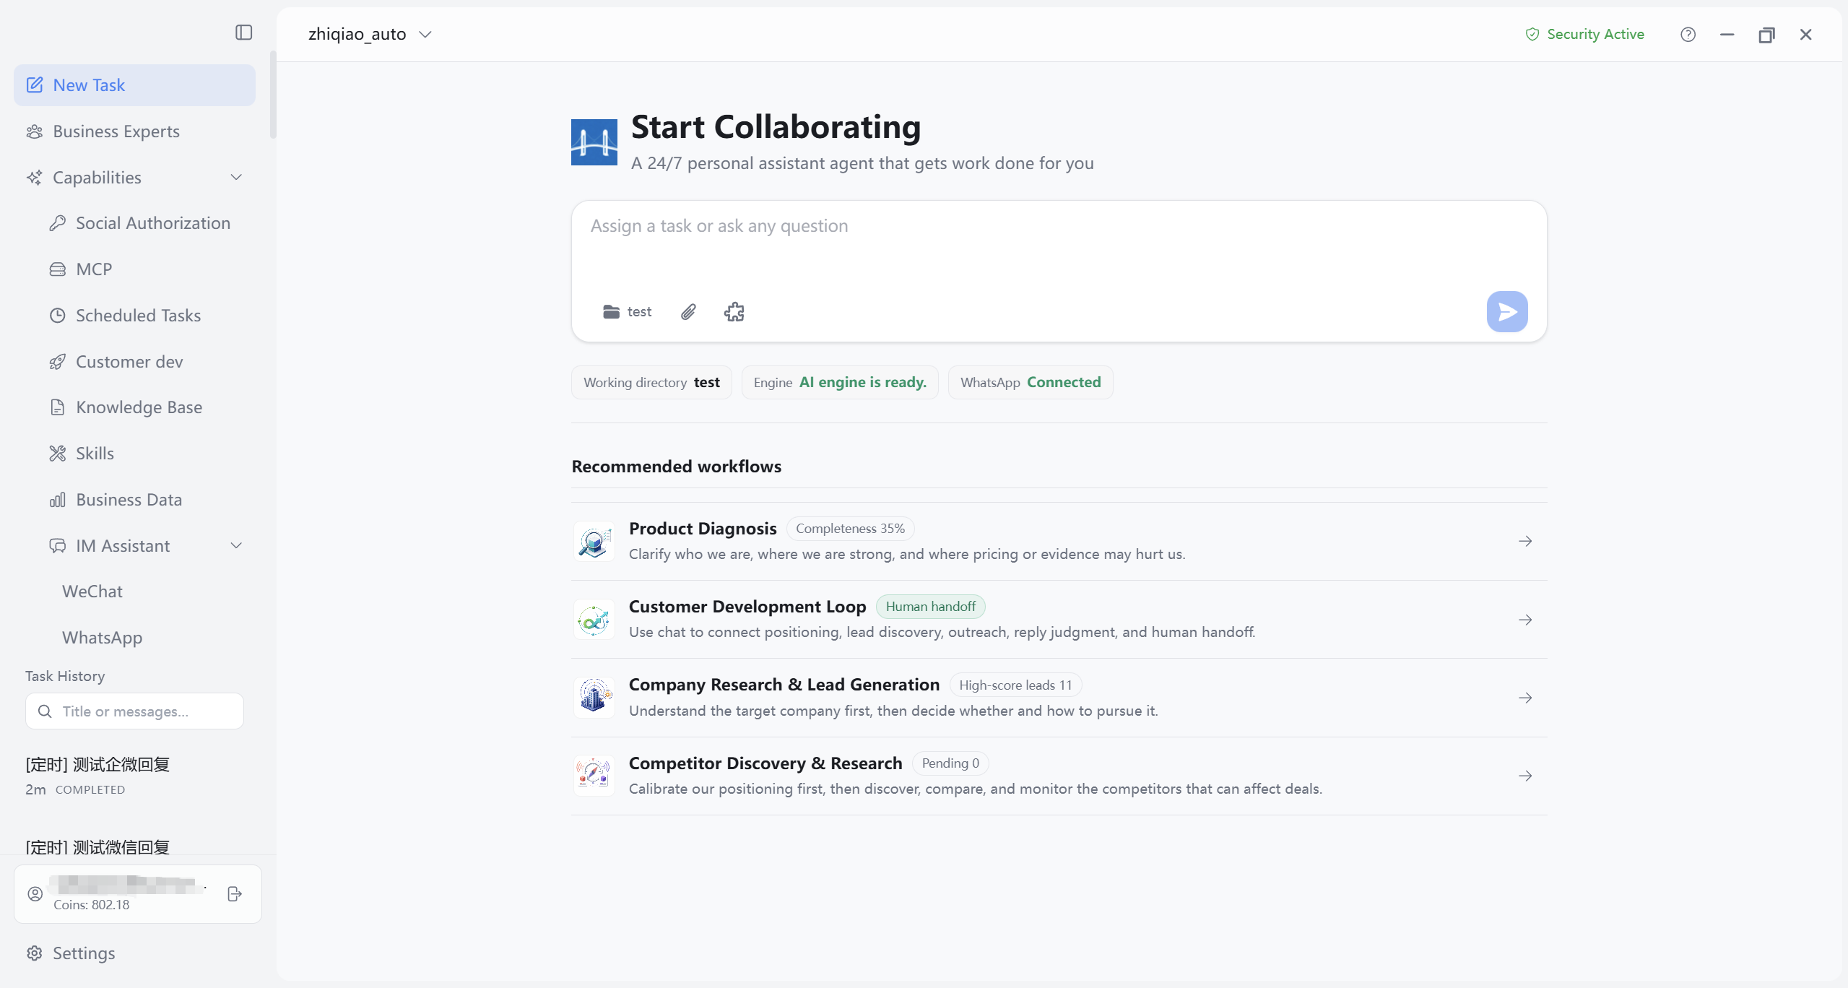Open the plugins puzzle-piece icon
Viewport: 1848px width, 988px height.
tap(734, 312)
